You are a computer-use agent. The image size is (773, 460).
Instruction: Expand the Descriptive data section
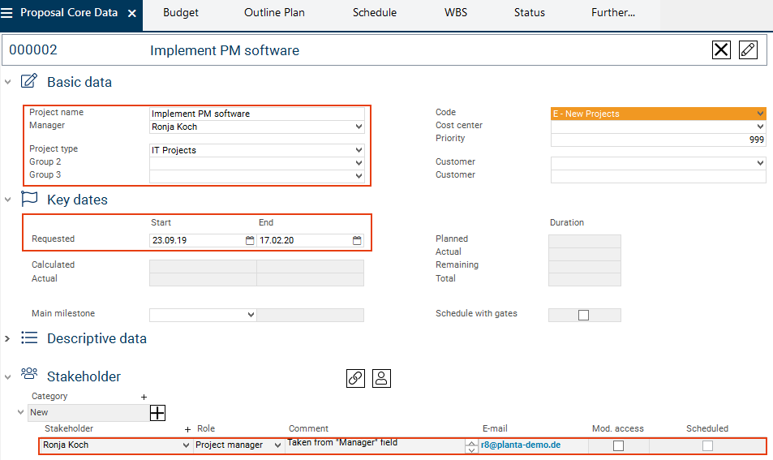(8, 338)
